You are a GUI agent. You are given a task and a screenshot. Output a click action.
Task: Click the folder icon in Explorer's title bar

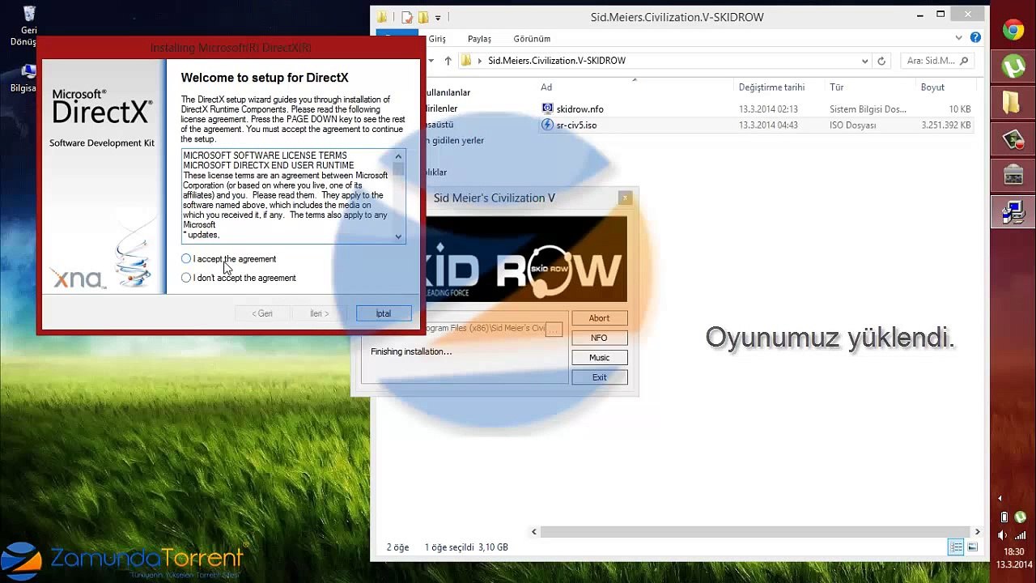tap(383, 17)
